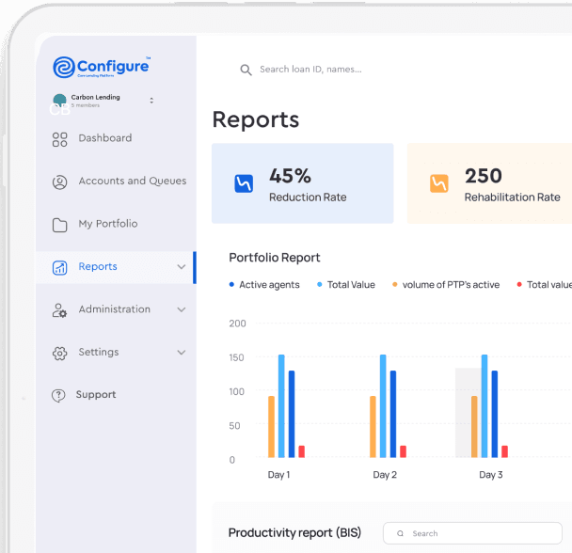Open the 250 Rehabilitation Rate card
This screenshot has height=553, width=572.
pyautogui.click(x=489, y=183)
